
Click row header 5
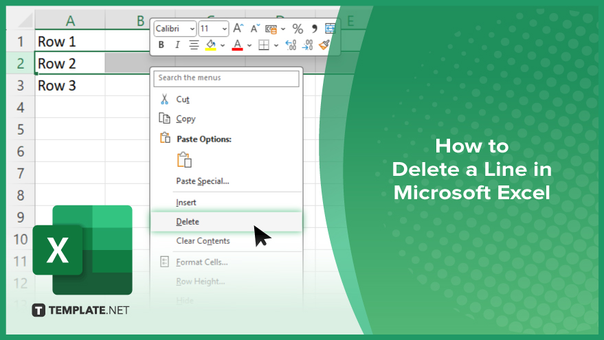[x=21, y=129]
